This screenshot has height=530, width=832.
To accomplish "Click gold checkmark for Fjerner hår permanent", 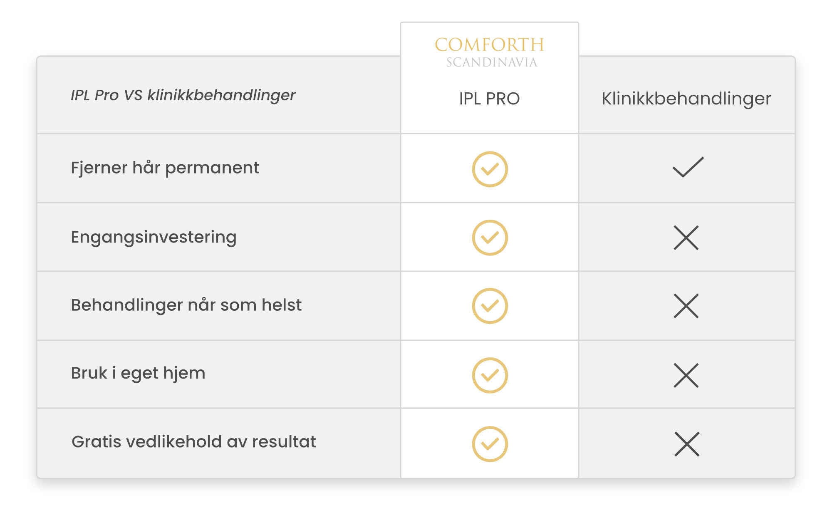I will (x=490, y=169).
